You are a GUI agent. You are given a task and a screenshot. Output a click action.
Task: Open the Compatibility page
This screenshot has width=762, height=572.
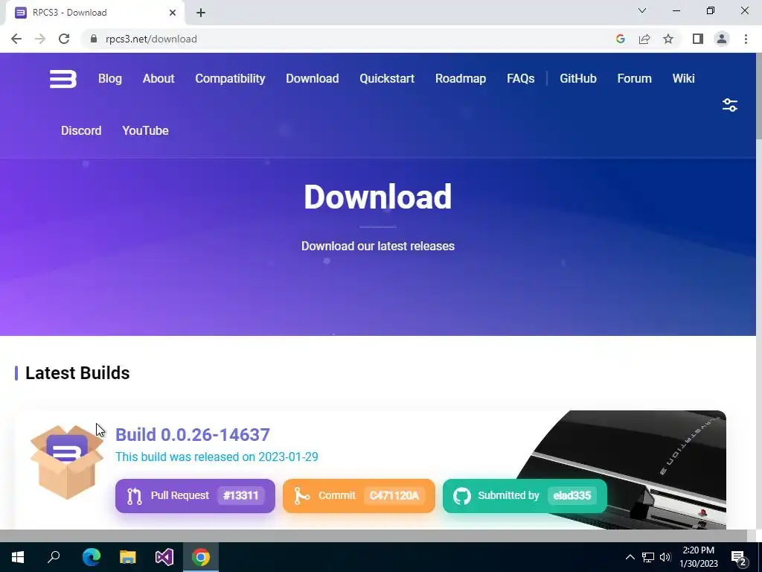click(x=230, y=79)
